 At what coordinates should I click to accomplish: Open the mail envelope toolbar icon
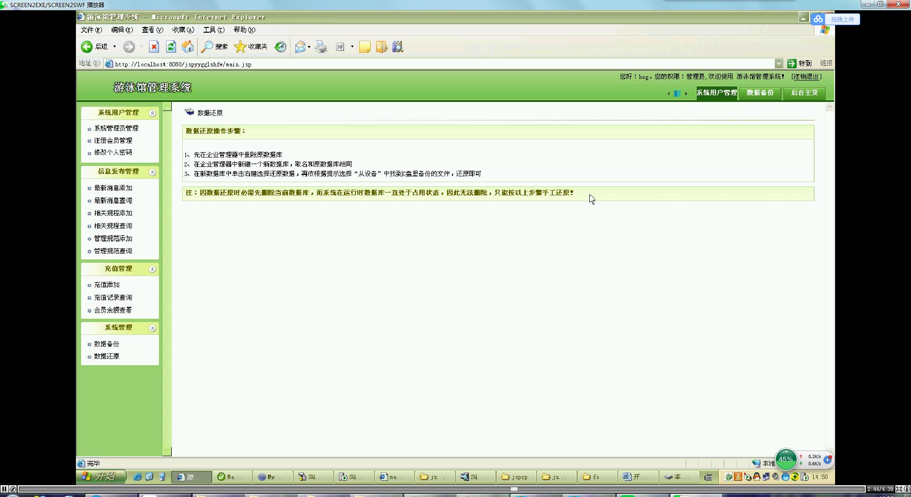[x=300, y=46]
